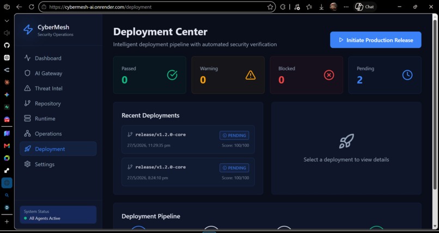Open browser downloads icon
Image resolution: width=439 pixels, height=233 pixels.
(321, 7)
